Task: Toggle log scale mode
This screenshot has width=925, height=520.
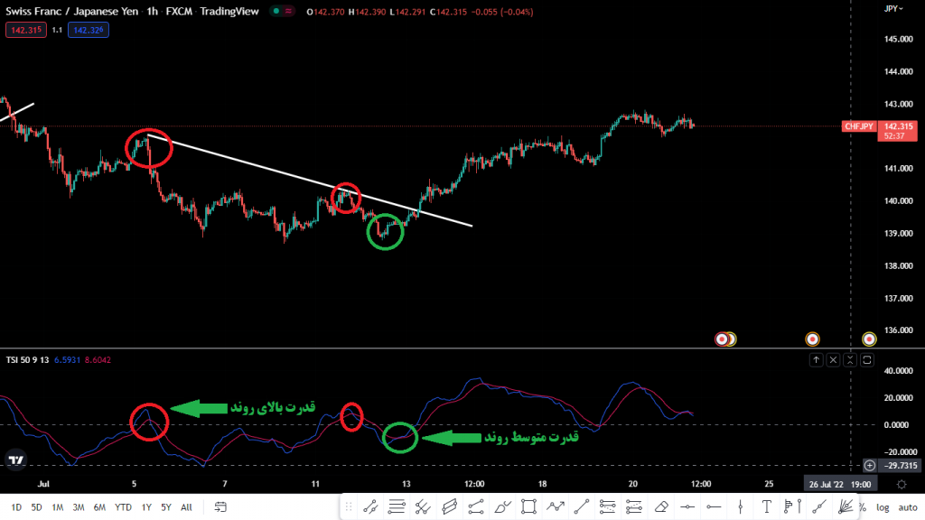Action: click(883, 507)
